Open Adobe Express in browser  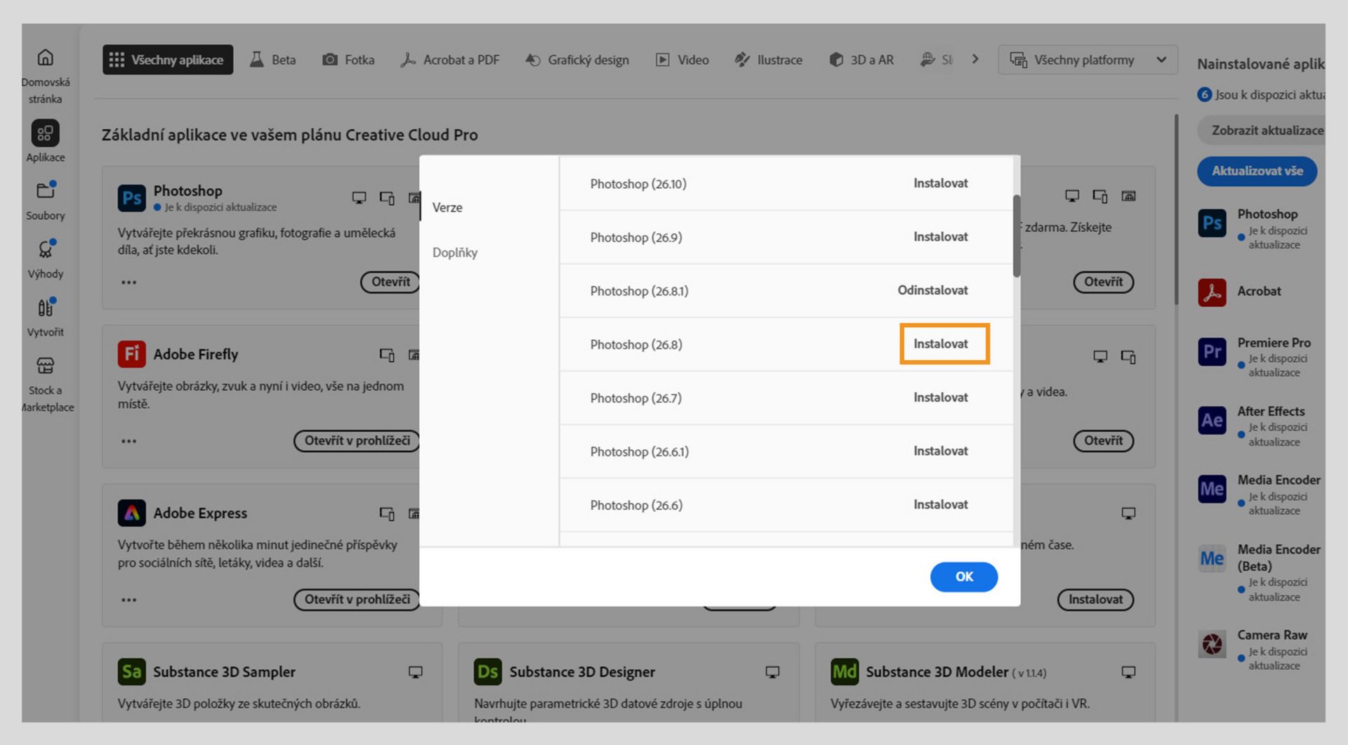coord(357,600)
